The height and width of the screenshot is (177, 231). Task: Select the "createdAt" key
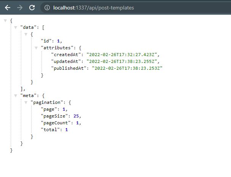(66, 55)
